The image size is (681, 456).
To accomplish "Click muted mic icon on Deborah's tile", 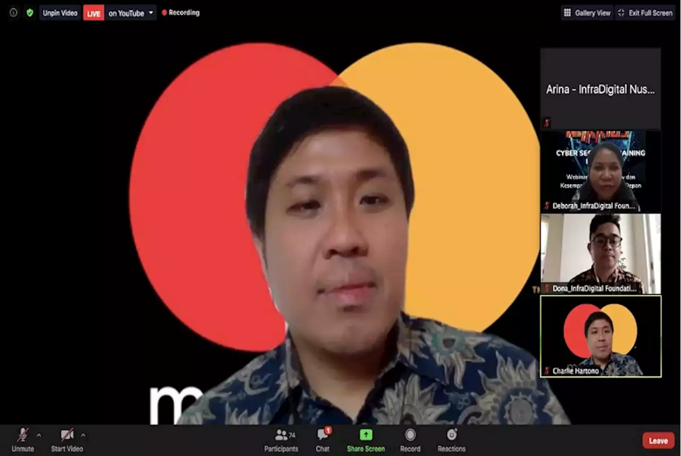I will (x=546, y=206).
